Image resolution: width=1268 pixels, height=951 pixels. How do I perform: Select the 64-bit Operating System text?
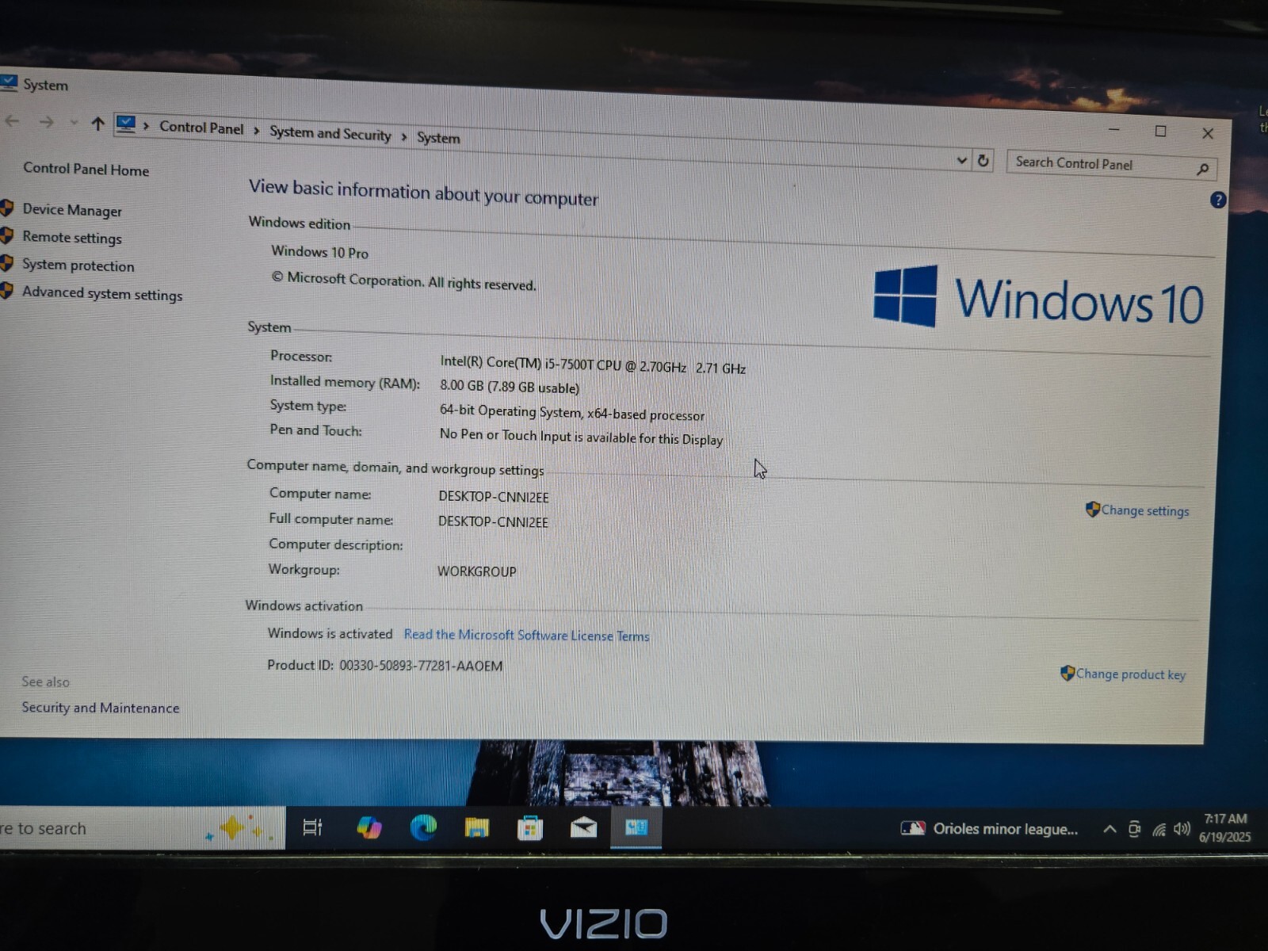pyautogui.click(x=572, y=413)
